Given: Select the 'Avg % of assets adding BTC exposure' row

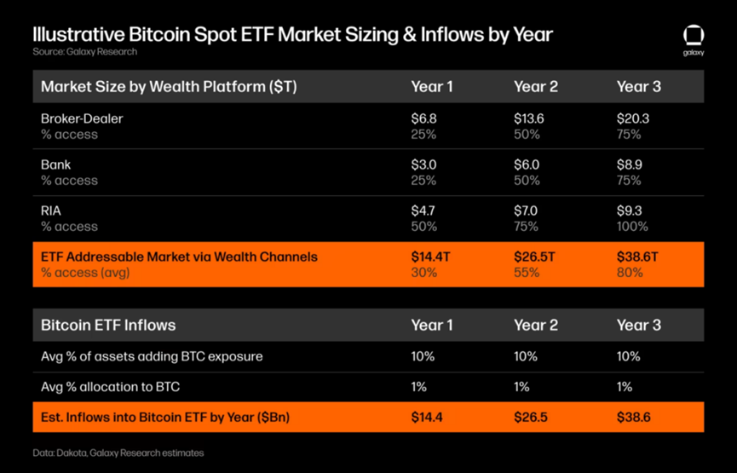Looking at the screenshot, I should click(152, 356).
